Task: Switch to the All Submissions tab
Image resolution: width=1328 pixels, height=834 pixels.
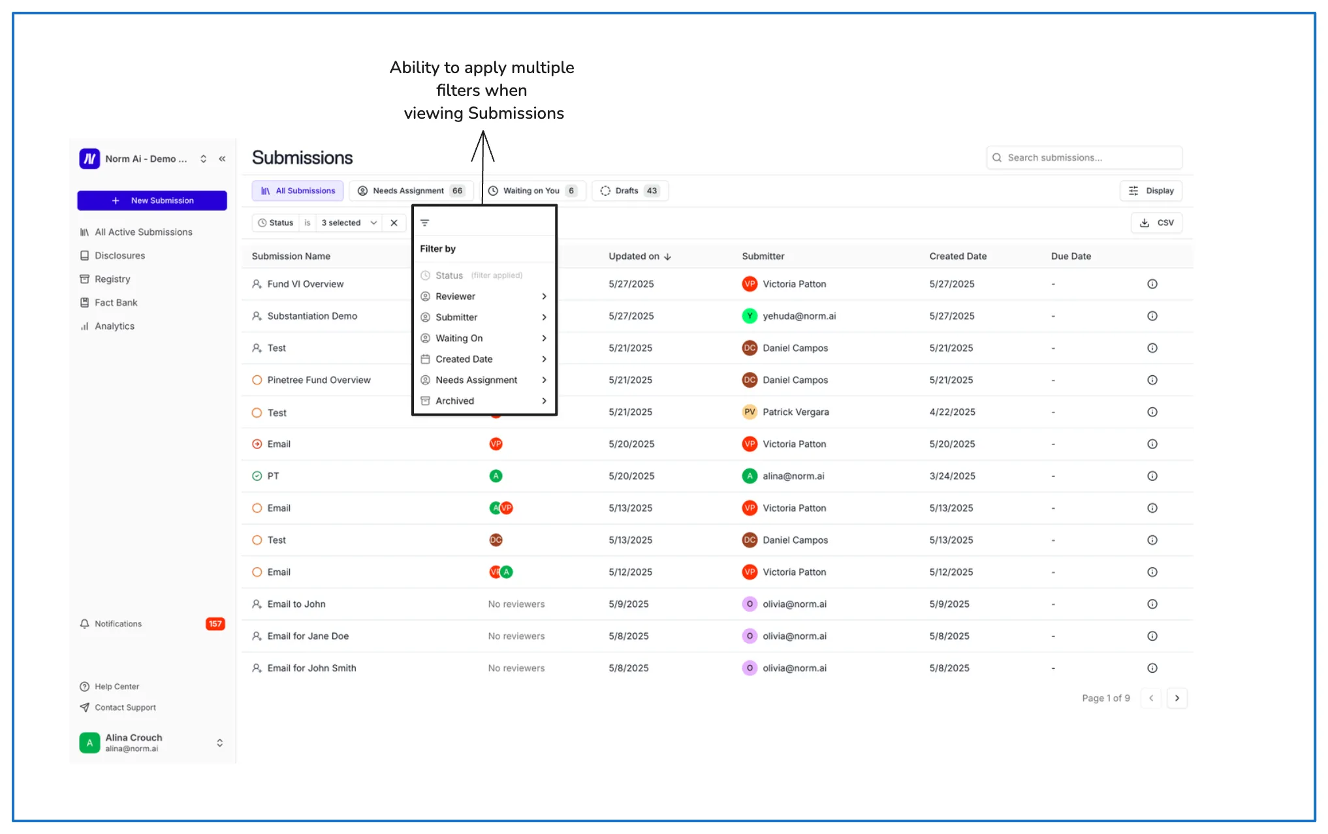Action: (x=298, y=191)
